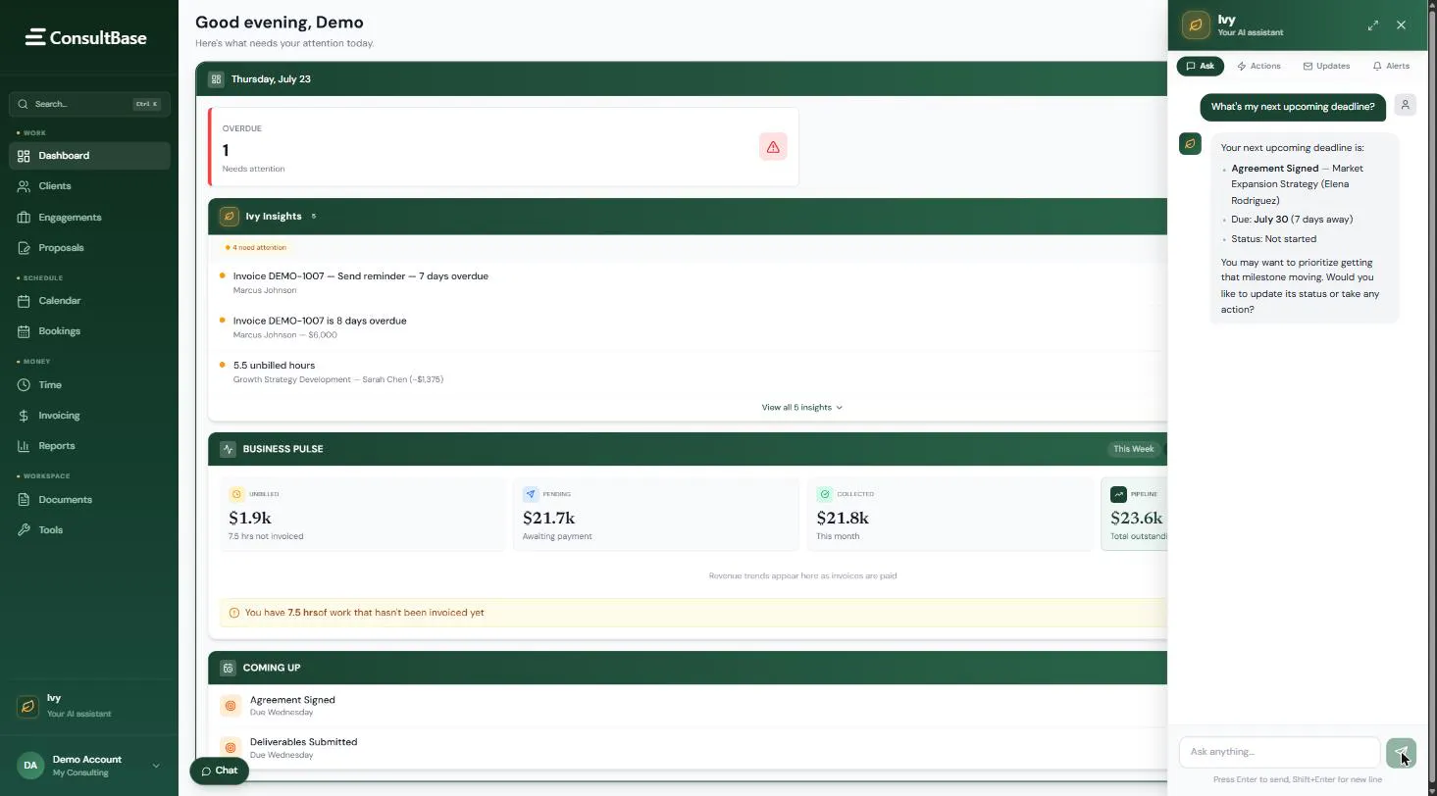
Task: Expand the Ivy panel to full size
Action: point(1373,25)
